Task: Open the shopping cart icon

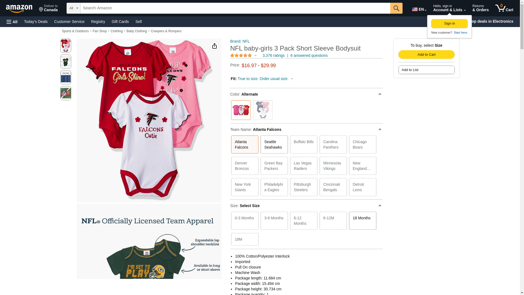Action: 504,8
